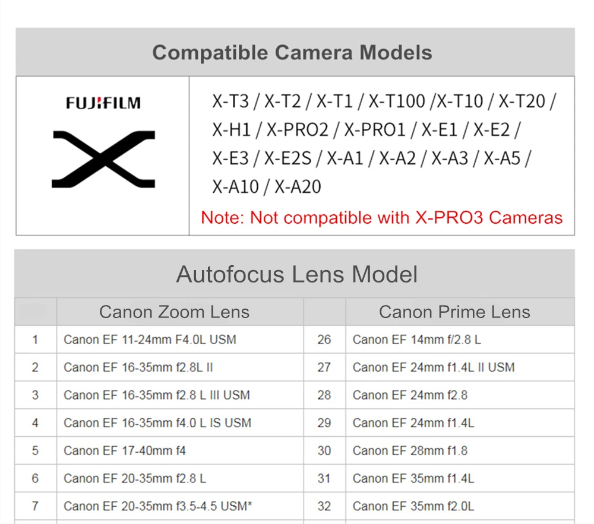
Task: Click the Fujifilm brand logo
Action: click(103, 103)
